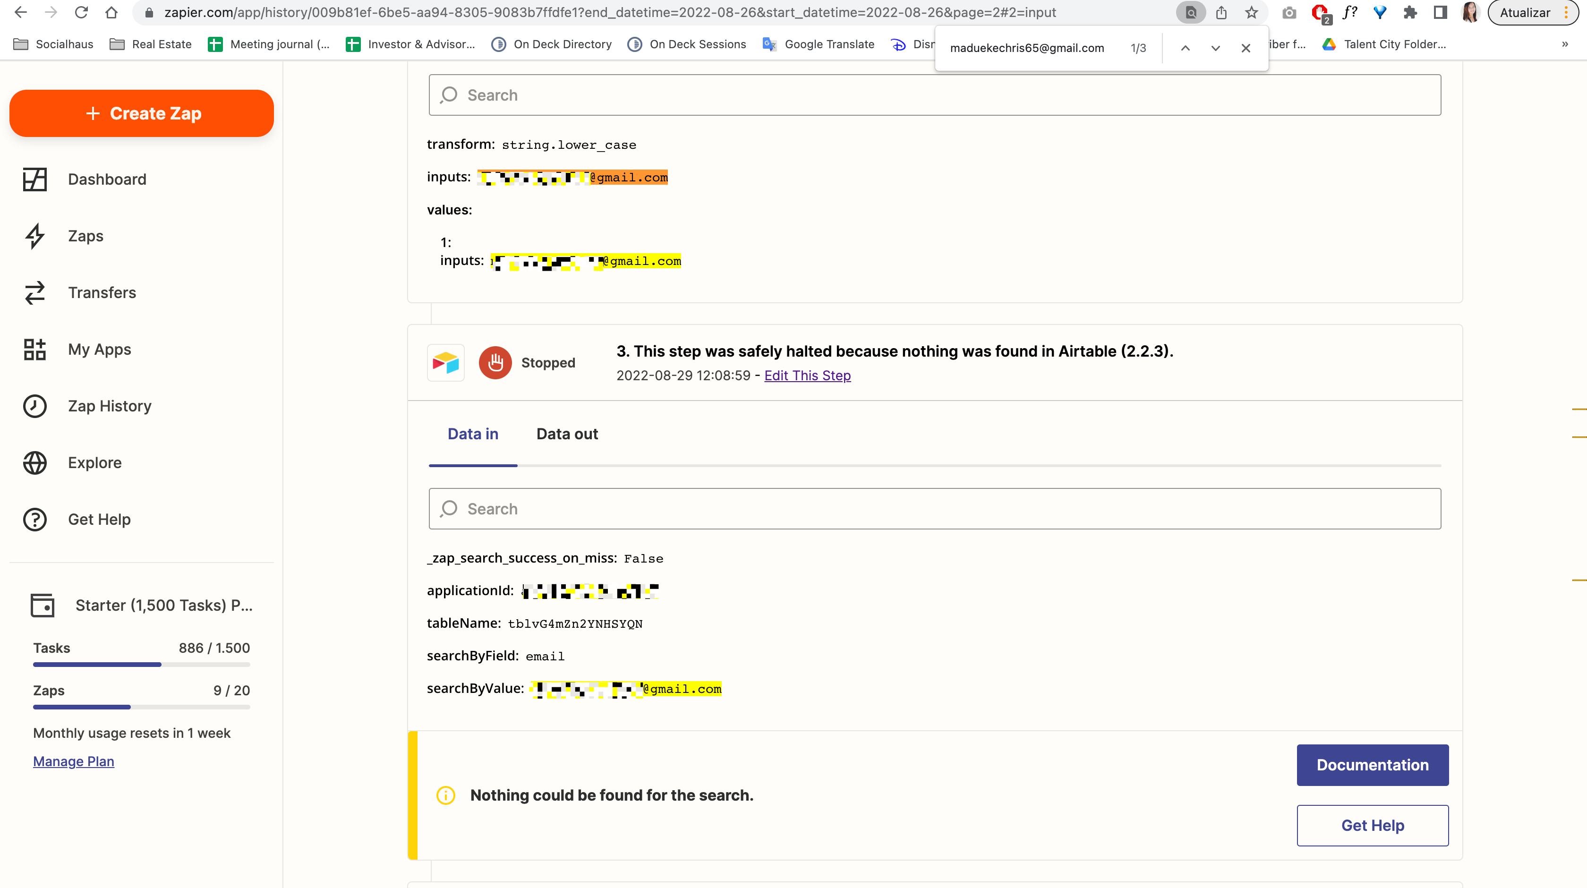Switch to the Data out tab
Image resolution: width=1587 pixels, height=888 pixels.
(567, 434)
